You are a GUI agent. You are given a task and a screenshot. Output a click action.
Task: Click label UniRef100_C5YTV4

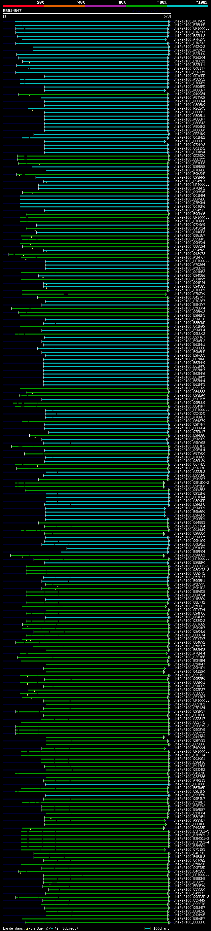(189, 610)
